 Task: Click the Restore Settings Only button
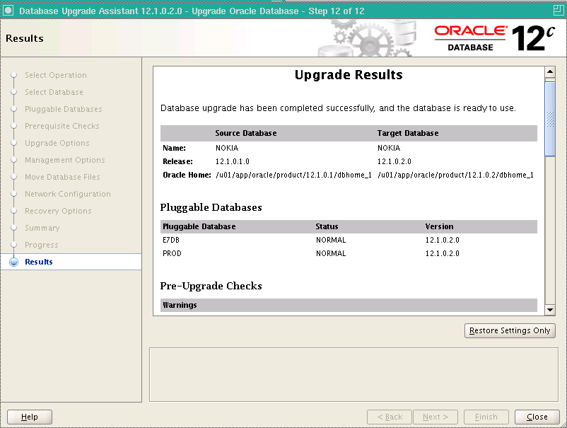(509, 330)
